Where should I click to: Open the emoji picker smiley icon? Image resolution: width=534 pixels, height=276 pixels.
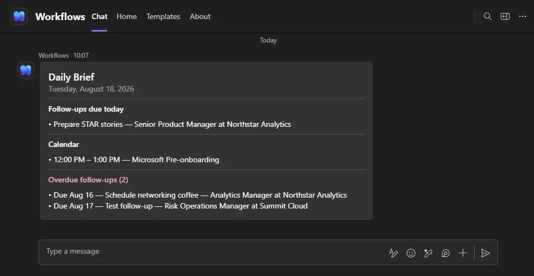tap(411, 253)
